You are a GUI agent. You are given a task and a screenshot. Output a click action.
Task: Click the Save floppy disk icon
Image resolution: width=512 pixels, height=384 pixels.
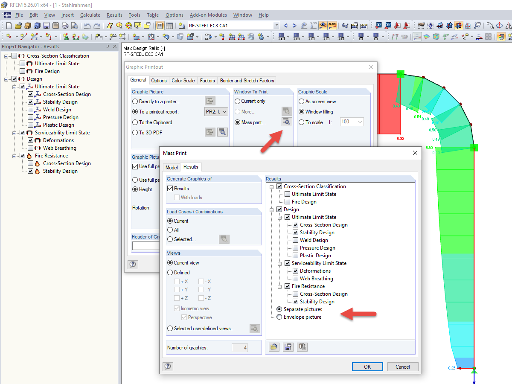[x=47, y=26]
